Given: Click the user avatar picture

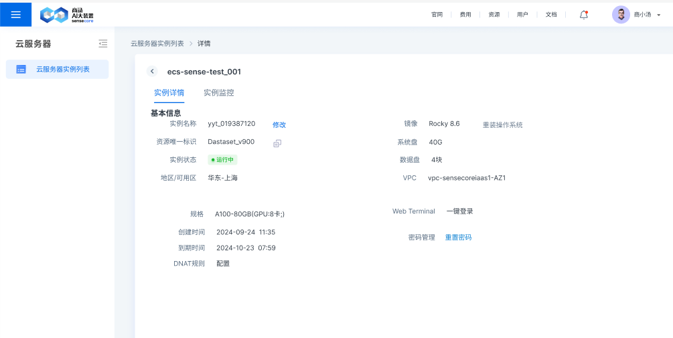Looking at the screenshot, I should click(621, 15).
